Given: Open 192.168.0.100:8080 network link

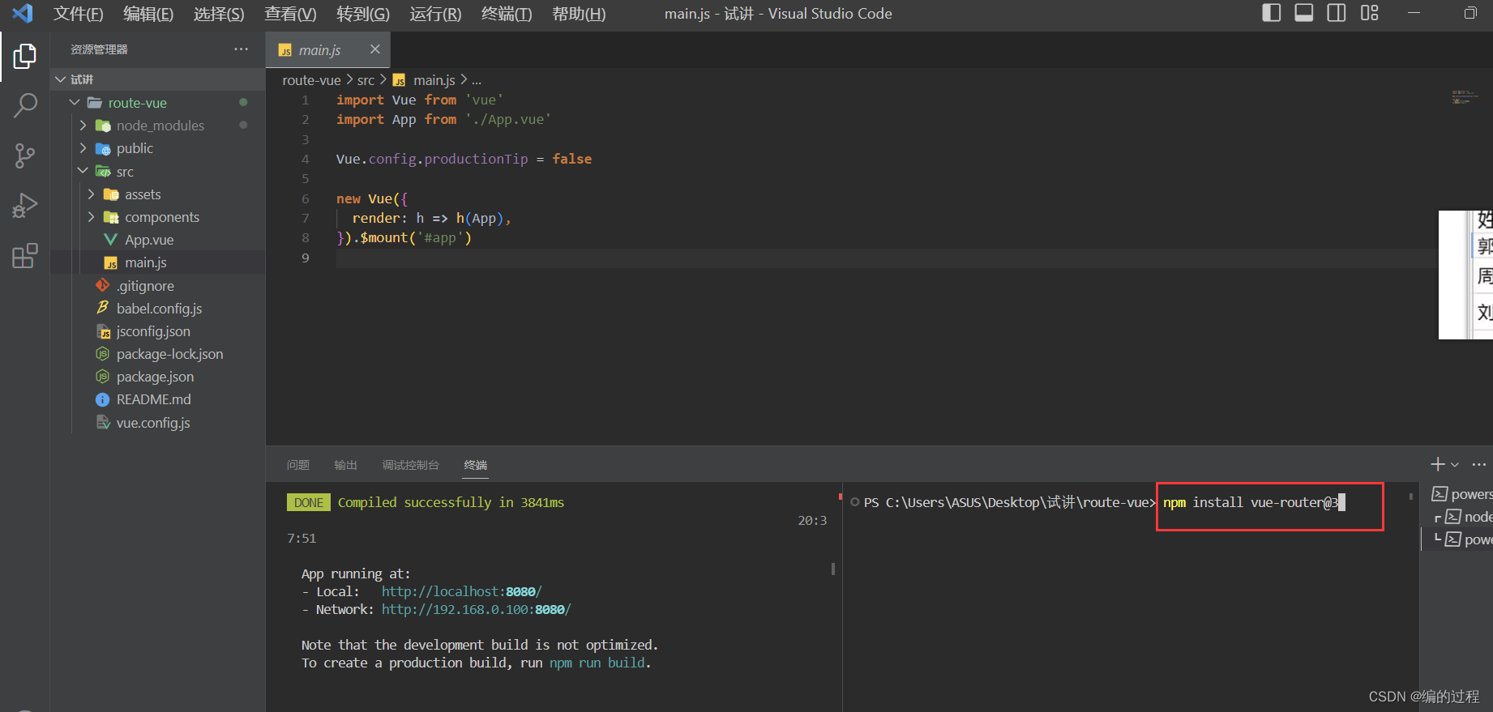Looking at the screenshot, I should coord(476,609).
